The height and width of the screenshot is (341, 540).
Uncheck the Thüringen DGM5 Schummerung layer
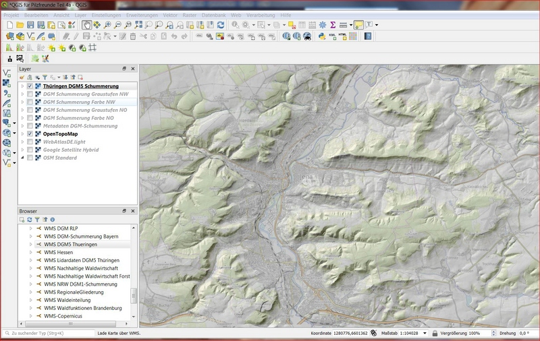30,86
